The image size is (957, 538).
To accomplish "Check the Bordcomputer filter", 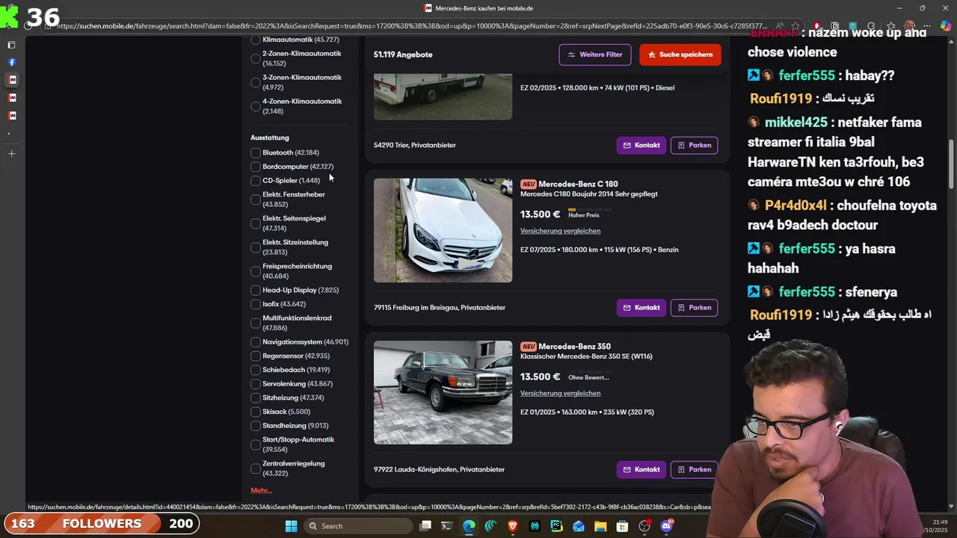I will click(256, 167).
